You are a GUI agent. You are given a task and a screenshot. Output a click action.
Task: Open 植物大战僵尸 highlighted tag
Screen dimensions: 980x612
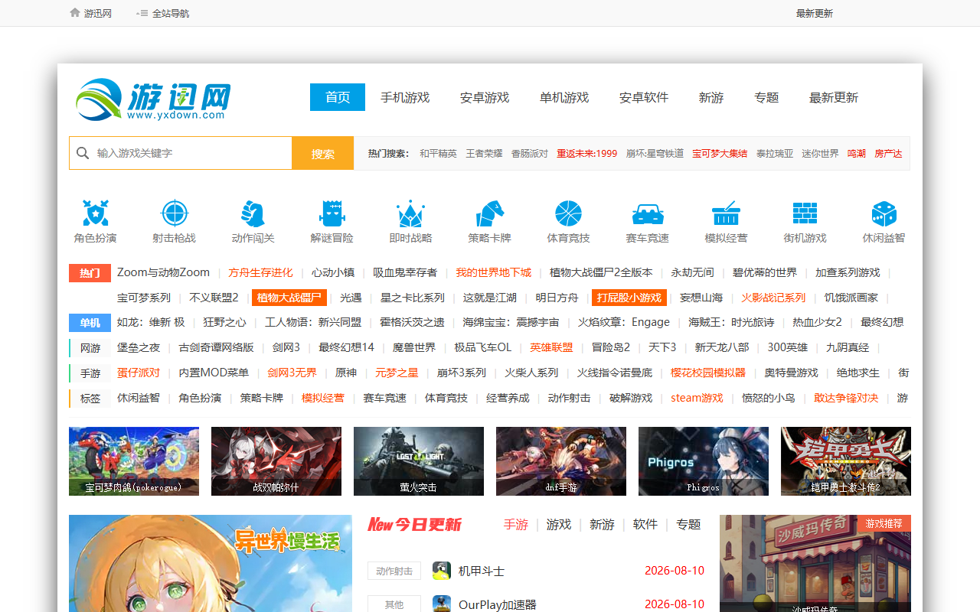point(289,298)
